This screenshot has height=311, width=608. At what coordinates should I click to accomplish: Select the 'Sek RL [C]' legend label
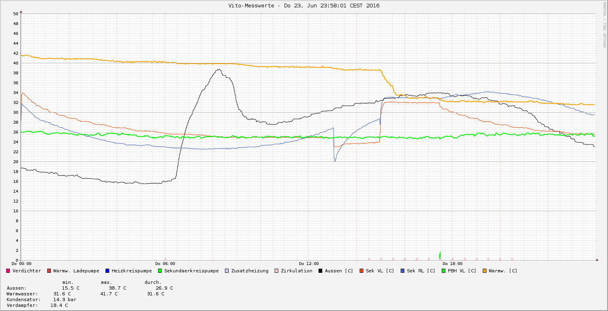pos(421,271)
